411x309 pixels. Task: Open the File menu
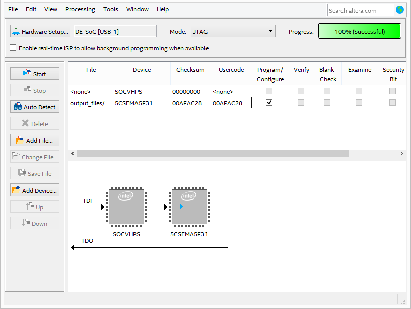13,9
